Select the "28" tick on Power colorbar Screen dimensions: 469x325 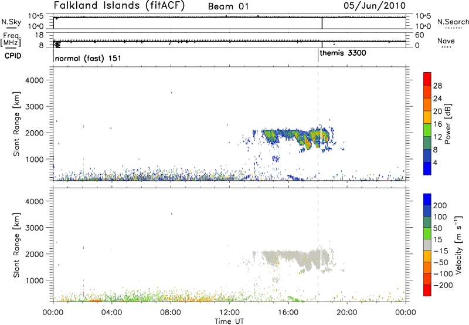point(437,86)
